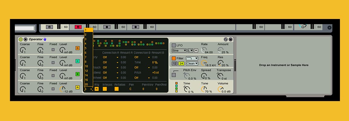This screenshot has width=349, height=121.
Task: Open the filter type shape dropdown
Action: [x=192, y=59]
